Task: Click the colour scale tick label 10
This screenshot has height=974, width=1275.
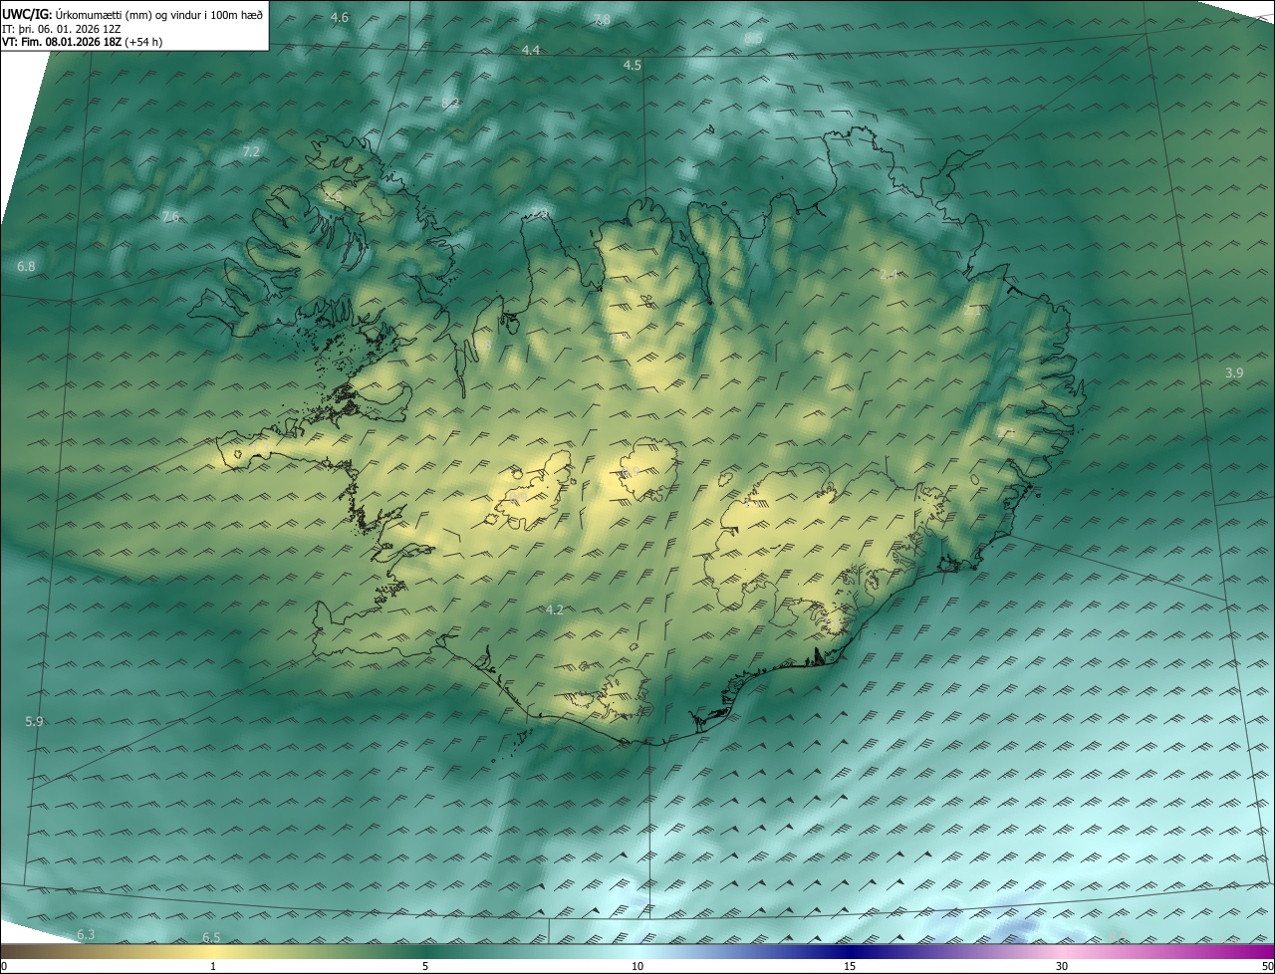Action: [637, 966]
